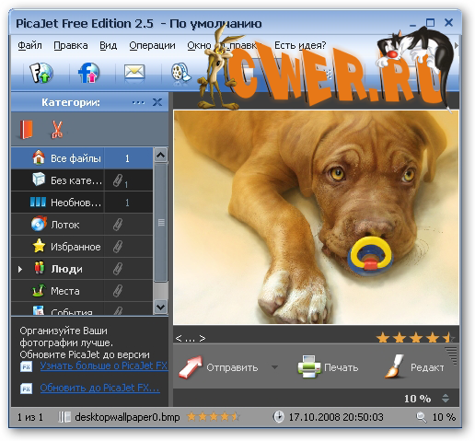Click the paperclip icon in Лоток row
This screenshot has width=475, height=441.
(118, 225)
